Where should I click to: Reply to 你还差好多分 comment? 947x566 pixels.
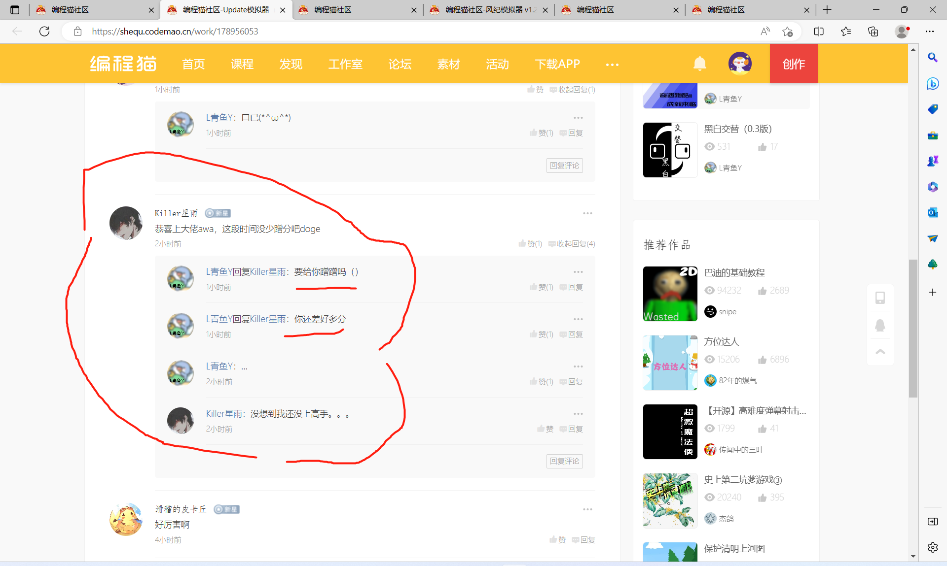(x=572, y=334)
